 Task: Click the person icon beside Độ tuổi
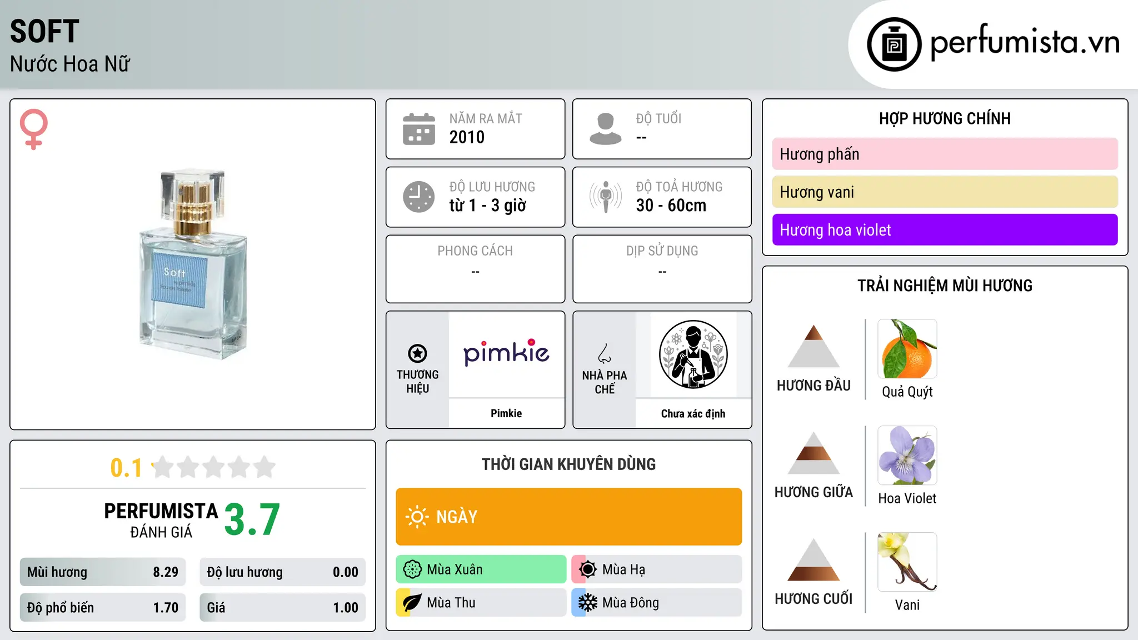[605, 129]
